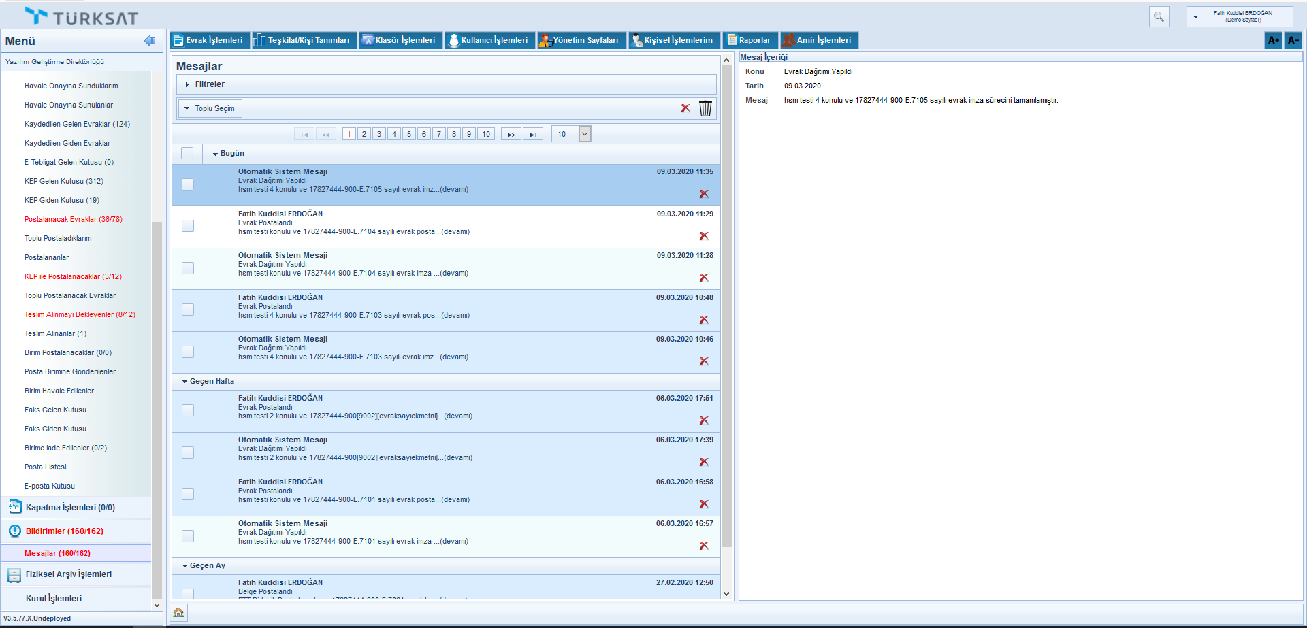Check the 09.03.2020 11:35 message checkbox
The image size is (1307, 628).
point(188,184)
